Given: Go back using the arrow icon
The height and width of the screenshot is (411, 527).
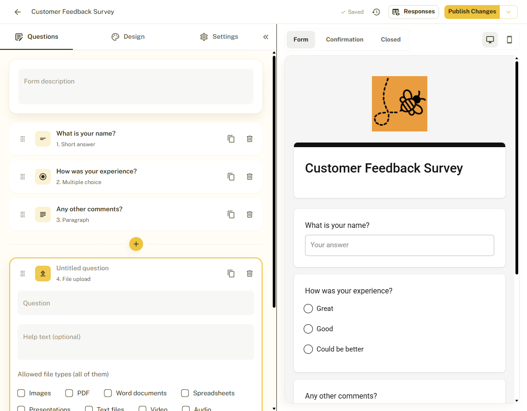Looking at the screenshot, I should coord(18,12).
